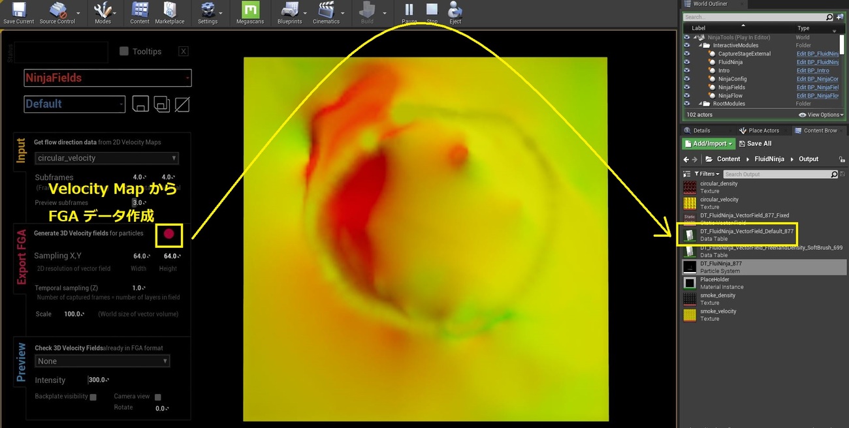The image size is (849, 428).
Task: Enable the Tooltips checkbox
Action: tap(124, 52)
